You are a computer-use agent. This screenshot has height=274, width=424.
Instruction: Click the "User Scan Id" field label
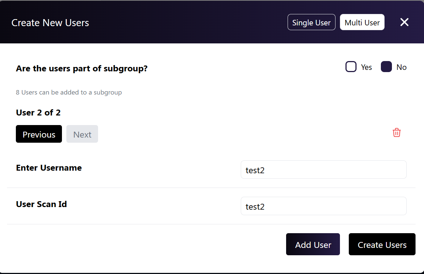tap(41, 204)
